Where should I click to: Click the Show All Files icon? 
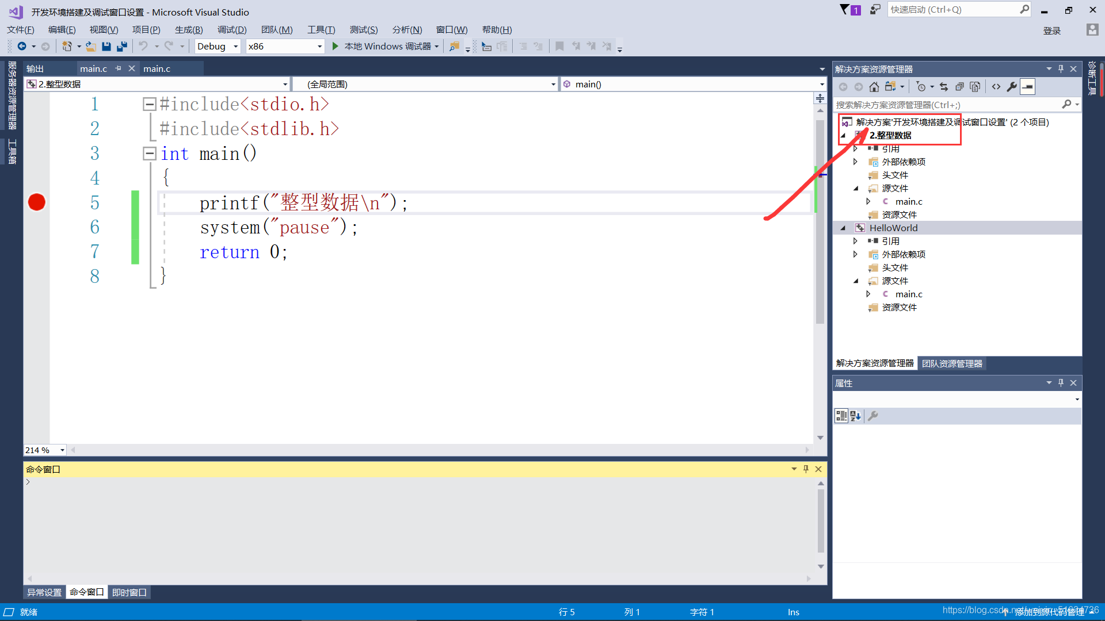[975, 87]
